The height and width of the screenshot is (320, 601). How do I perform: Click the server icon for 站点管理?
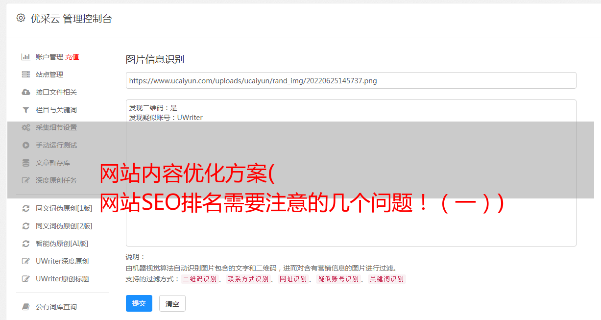click(26, 74)
